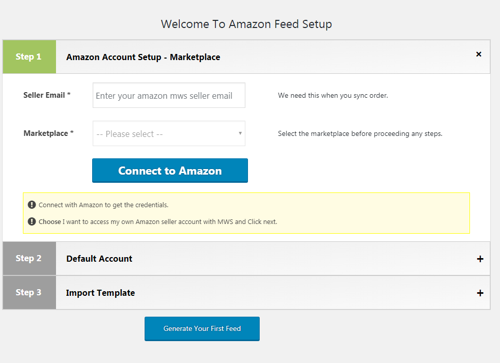Viewport: 500px width, 363px height.
Task: Click the warning icon beside the "Choose" instruction
Action: coord(32,222)
